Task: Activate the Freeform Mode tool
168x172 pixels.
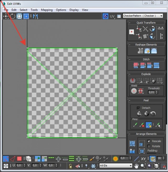Action: (x=26, y=16)
